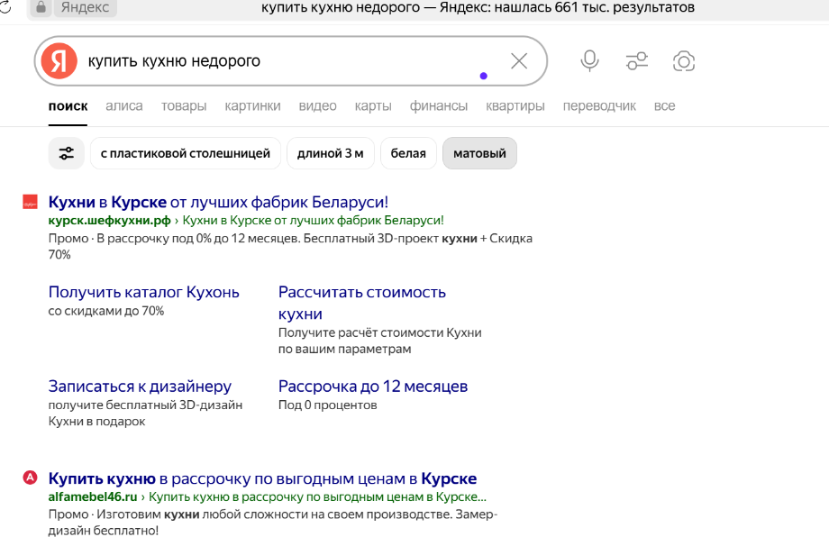Image resolution: width=829 pixels, height=537 pixels.
Task: Open Рассрочка до 12 месяцев sitelink
Action: pyautogui.click(x=373, y=387)
